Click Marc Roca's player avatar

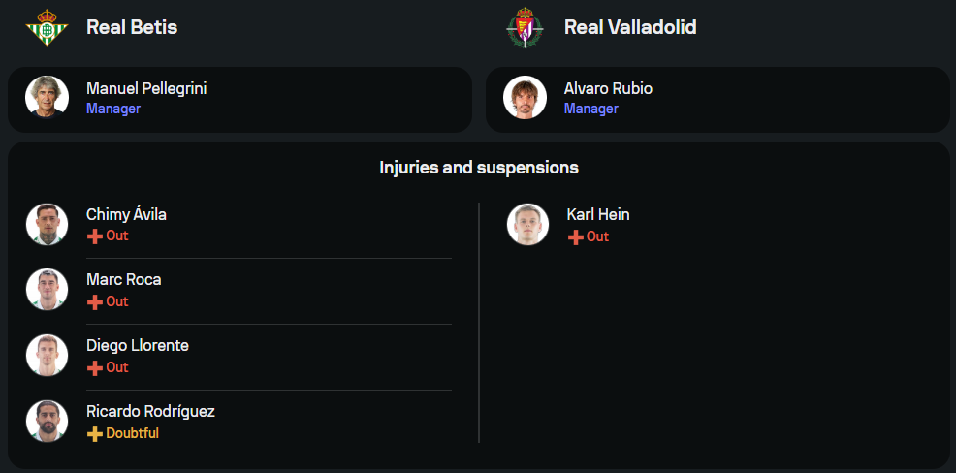47,290
